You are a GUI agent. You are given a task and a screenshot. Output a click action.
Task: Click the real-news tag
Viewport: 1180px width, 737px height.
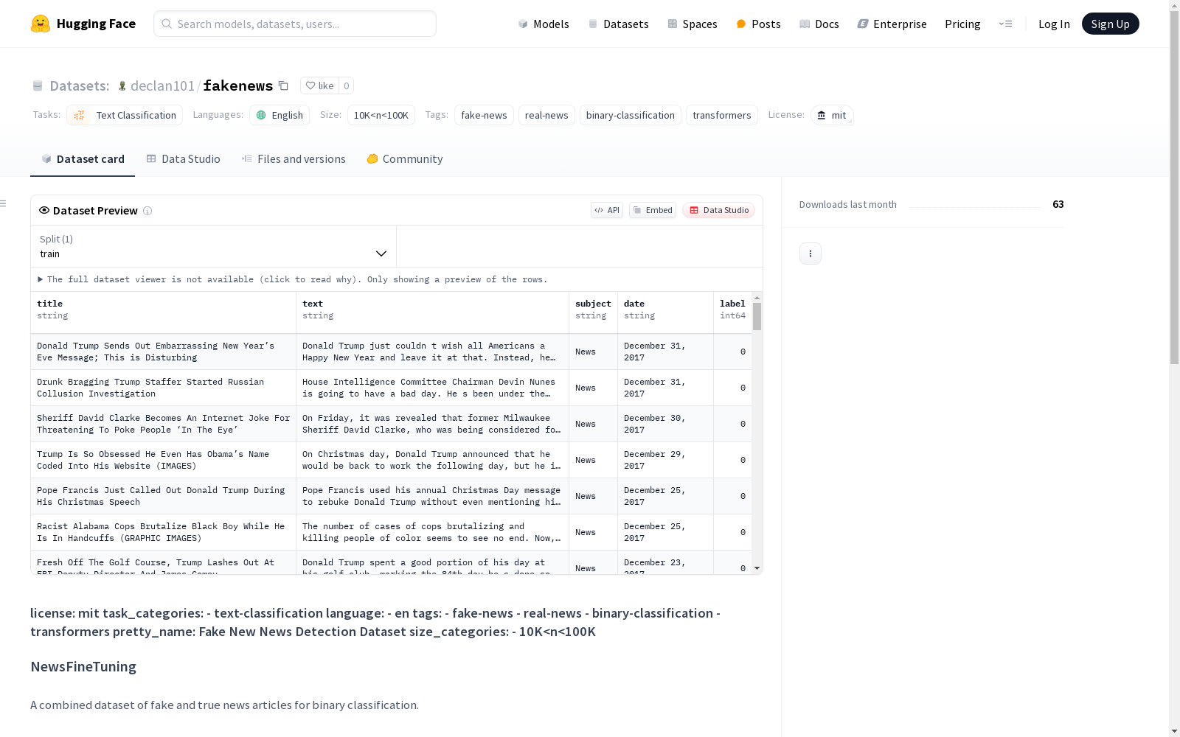pos(546,115)
